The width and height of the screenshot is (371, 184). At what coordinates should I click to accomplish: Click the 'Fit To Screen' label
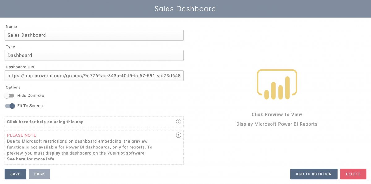click(30, 106)
